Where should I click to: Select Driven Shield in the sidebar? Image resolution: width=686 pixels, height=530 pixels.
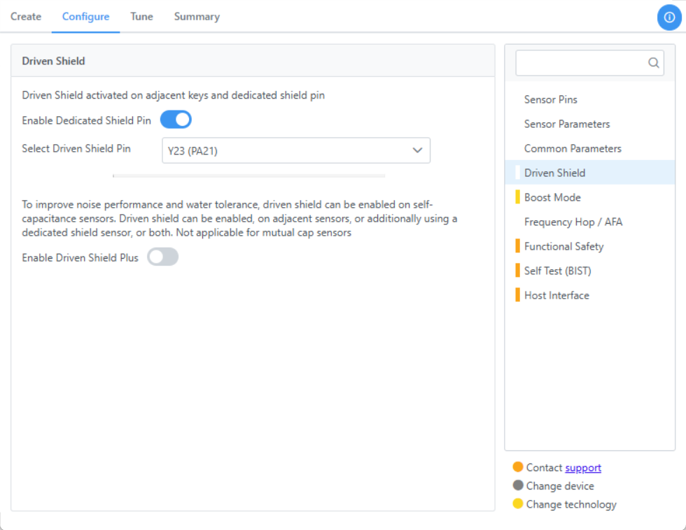click(589, 173)
